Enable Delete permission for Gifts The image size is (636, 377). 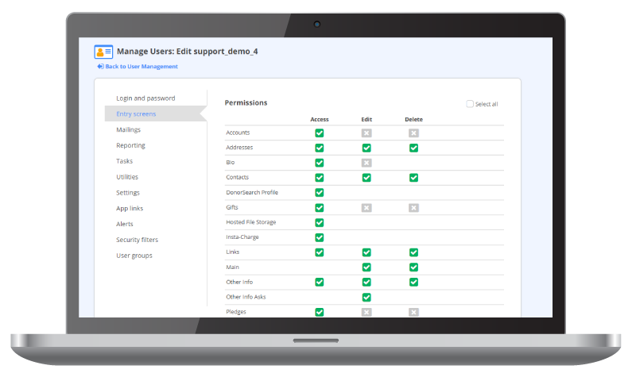click(x=413, y=208)
